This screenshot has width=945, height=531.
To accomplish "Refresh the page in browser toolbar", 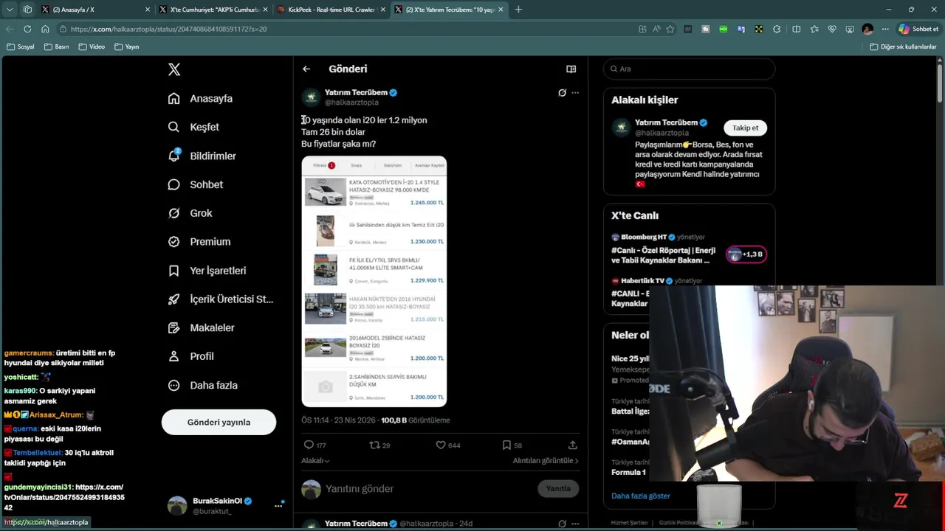I will [x=27, y=29].
